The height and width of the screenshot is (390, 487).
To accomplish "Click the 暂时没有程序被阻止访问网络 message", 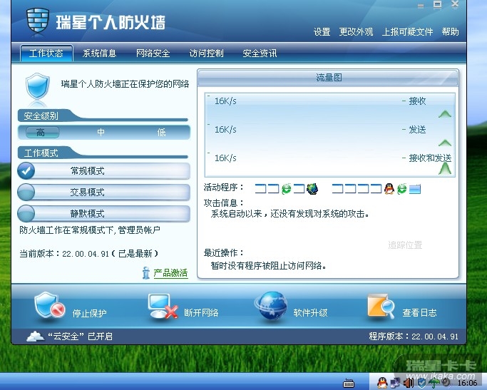I will [268, 265].
